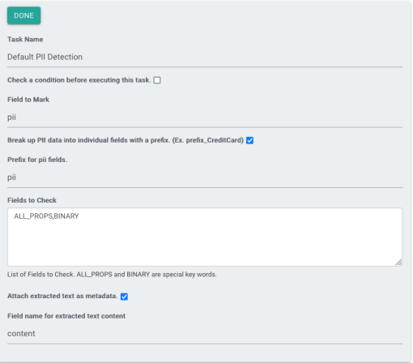This screenshot has width=413, height=363.
Task: Click the Fields to Check label
Action: point(32,200)
